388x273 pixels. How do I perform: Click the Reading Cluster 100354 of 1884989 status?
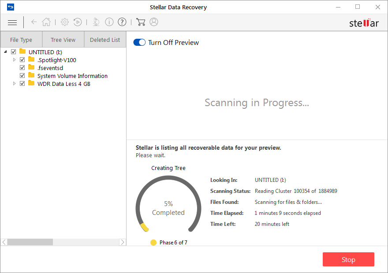coord(296,191)
